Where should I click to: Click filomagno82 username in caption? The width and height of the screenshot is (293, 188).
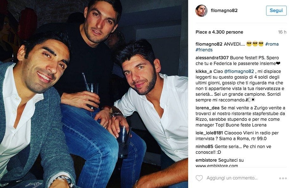209,44
